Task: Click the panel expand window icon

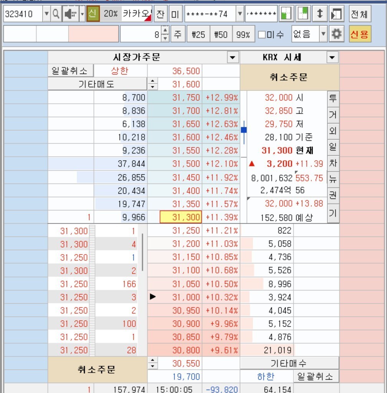Action: pyautogui.click(x=336, y=13)
